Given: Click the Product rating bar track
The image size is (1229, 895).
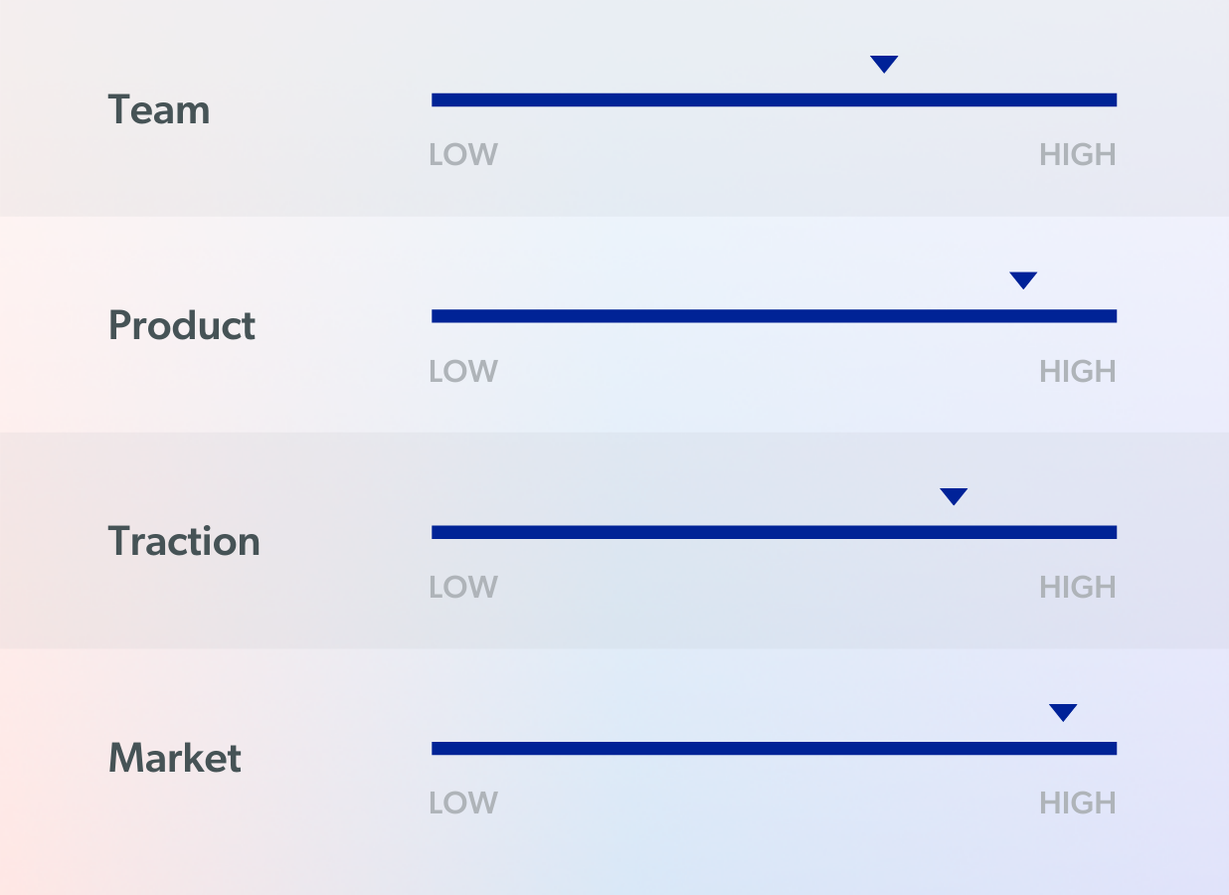Looking at the screenshot, I should pyautogui.click(x=774, y=316).
